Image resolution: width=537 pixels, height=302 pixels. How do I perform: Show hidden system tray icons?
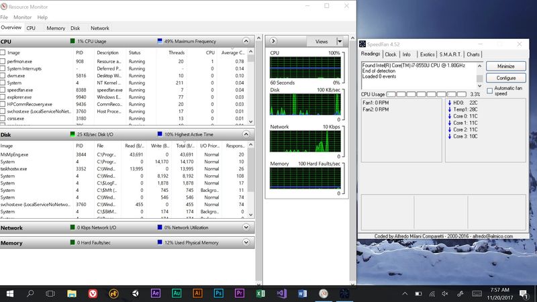tap(405, 293)
